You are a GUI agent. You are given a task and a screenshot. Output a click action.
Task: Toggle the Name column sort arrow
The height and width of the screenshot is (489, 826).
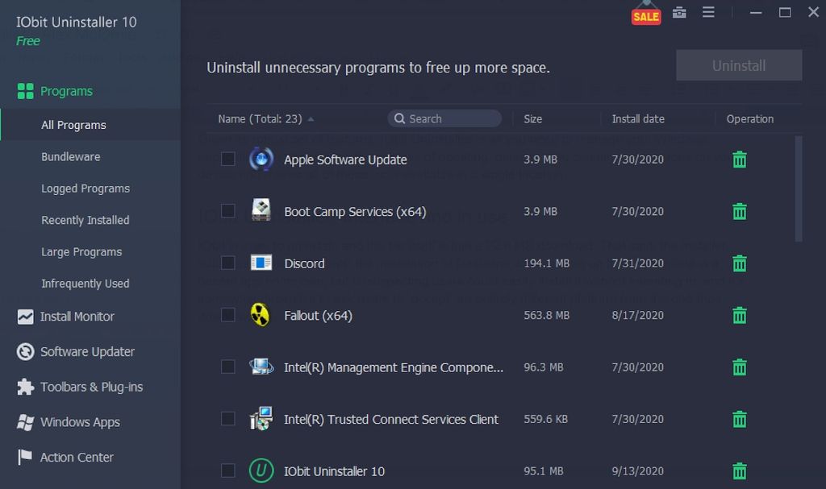coord(312,118)
